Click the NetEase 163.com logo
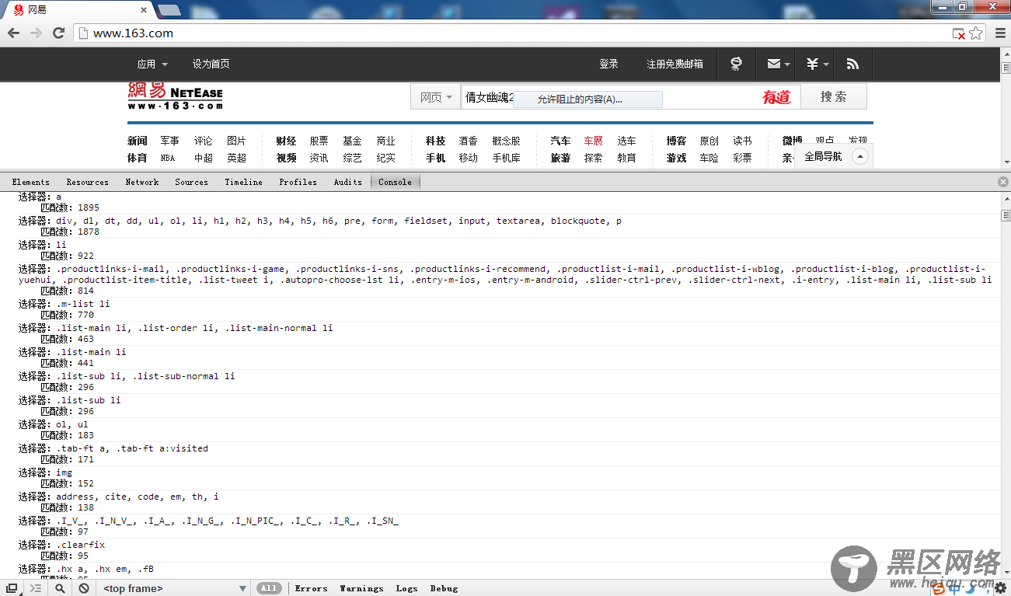Image resolution: width=1011 pixels, height=596 pixels. click(175, 96)
